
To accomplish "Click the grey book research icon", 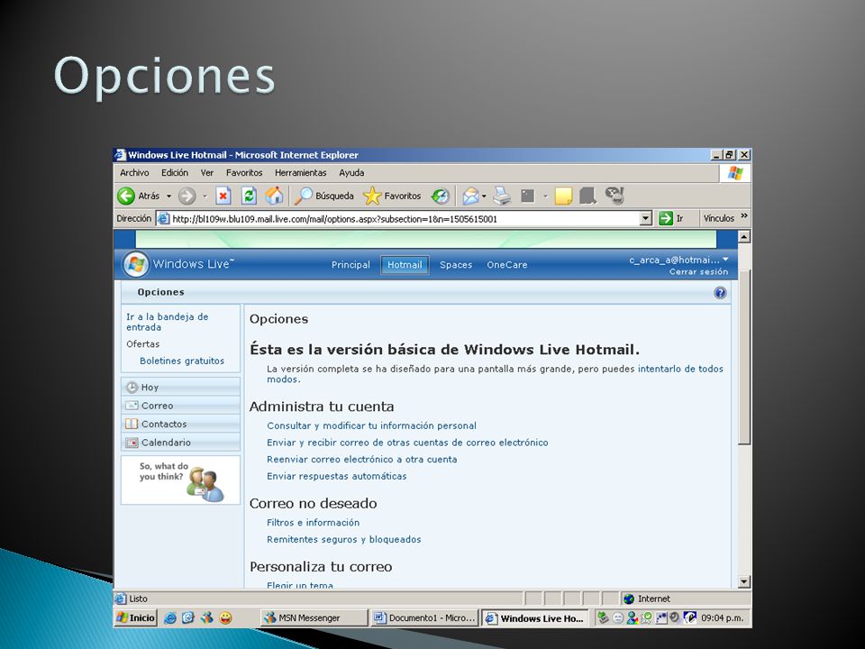I will 588,196.
